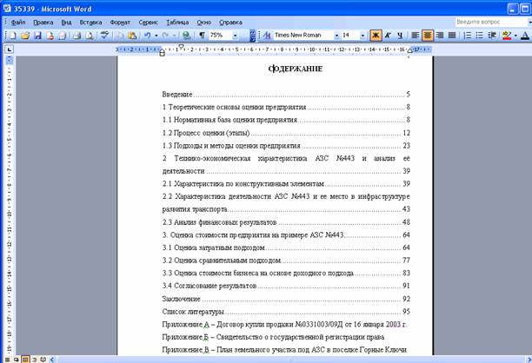Switch to Normal view button

7,360
